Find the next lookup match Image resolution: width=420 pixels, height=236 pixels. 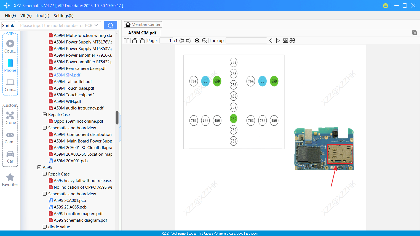tap(278, 41)
